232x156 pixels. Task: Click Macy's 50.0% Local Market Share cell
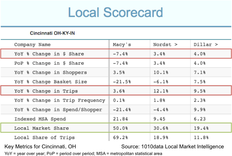pos(119,128)
